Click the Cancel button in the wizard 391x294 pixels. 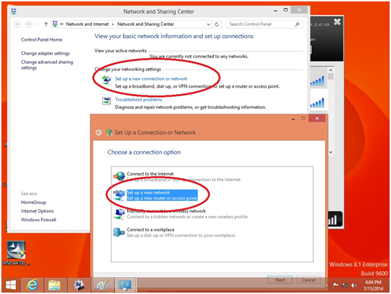point(308,280)
